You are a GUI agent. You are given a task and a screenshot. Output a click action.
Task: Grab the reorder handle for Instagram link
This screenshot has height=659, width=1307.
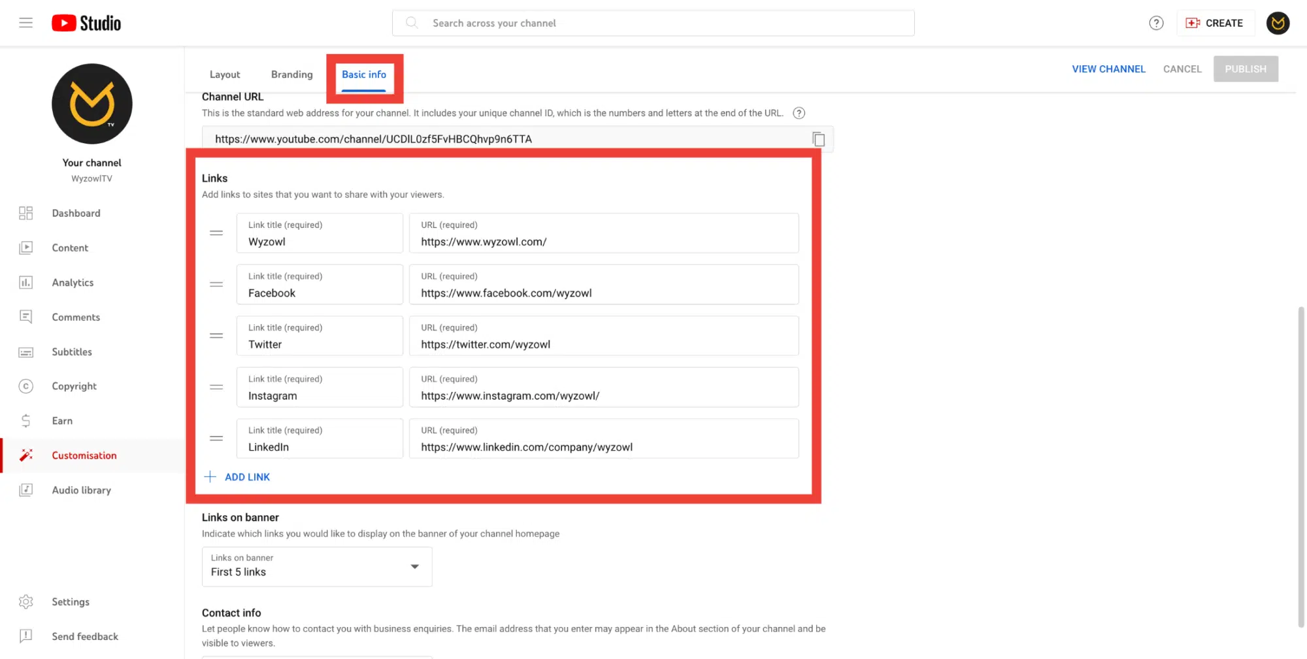216,387
